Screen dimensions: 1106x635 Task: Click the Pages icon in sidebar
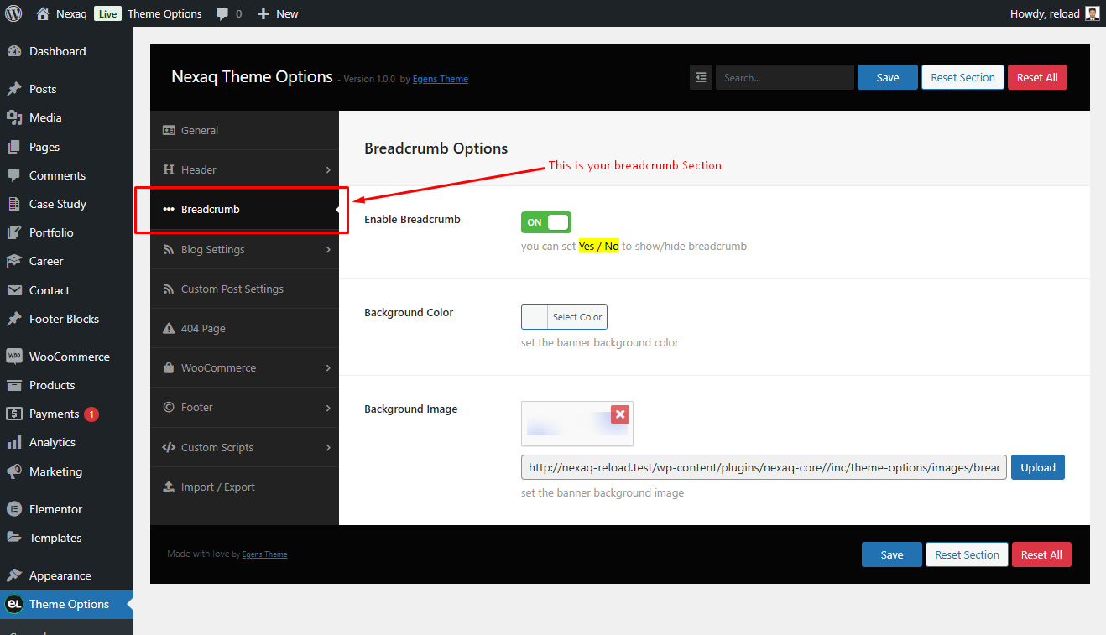point(14,147)
